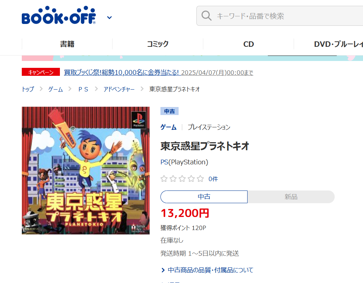Open the ゲーム breadcrumb link
This screenshot has height=283, width=363.
coord(56,89)
